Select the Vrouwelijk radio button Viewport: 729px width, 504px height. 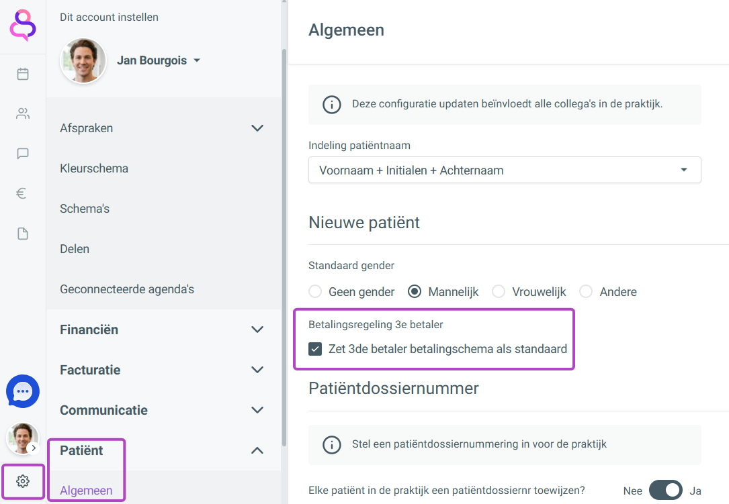(x=499, y=291)
